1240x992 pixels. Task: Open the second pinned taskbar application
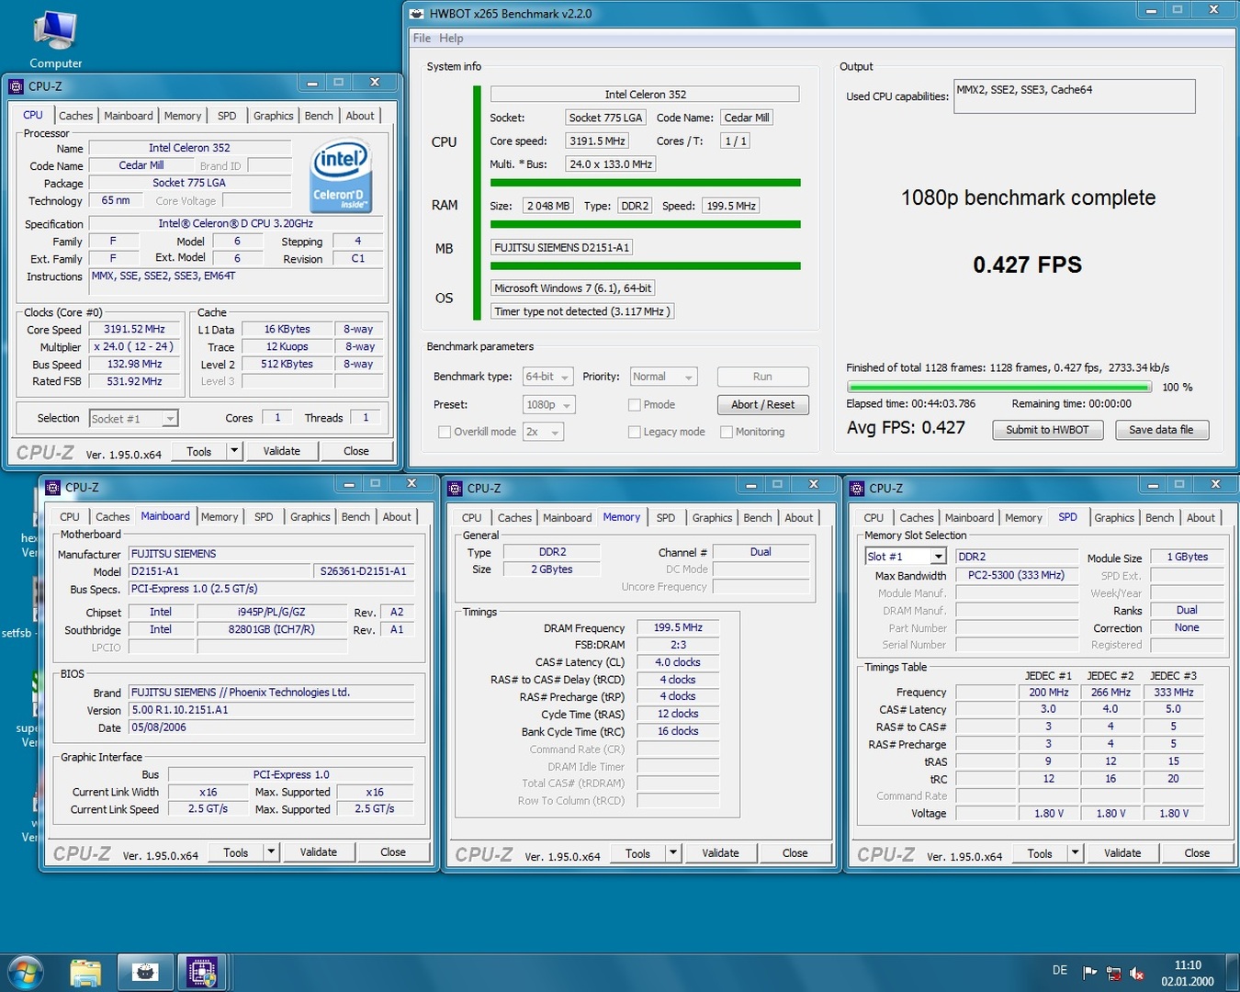[x=144, y=972]
